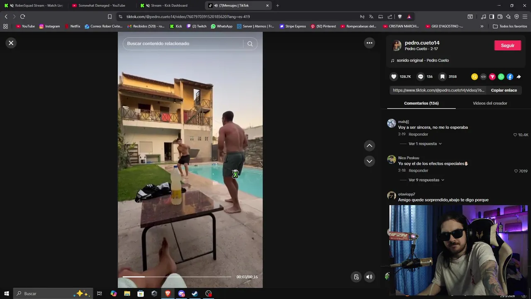Image resolution: width=531 pixels, height=299 pixels.
Task: Send to friends with red paper-plane icon
Action: click(492, 77)
